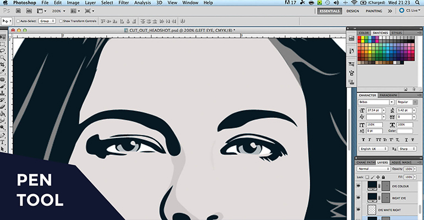
Task: Open the Analysis menu
Action: point(143,3)
